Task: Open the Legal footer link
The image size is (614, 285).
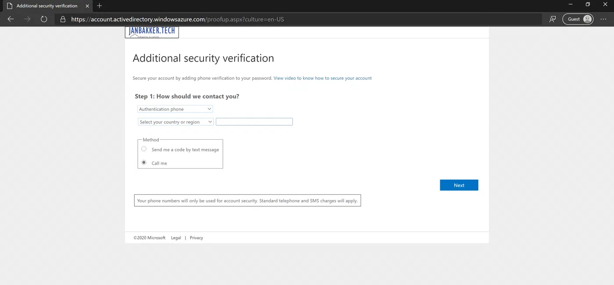Action: click(176, 238)
